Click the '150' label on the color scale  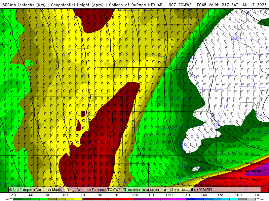click(221, 195)
